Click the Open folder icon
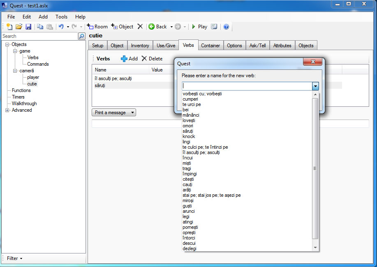377x267 pixels. pyautogui.click(x=19, y=27)
